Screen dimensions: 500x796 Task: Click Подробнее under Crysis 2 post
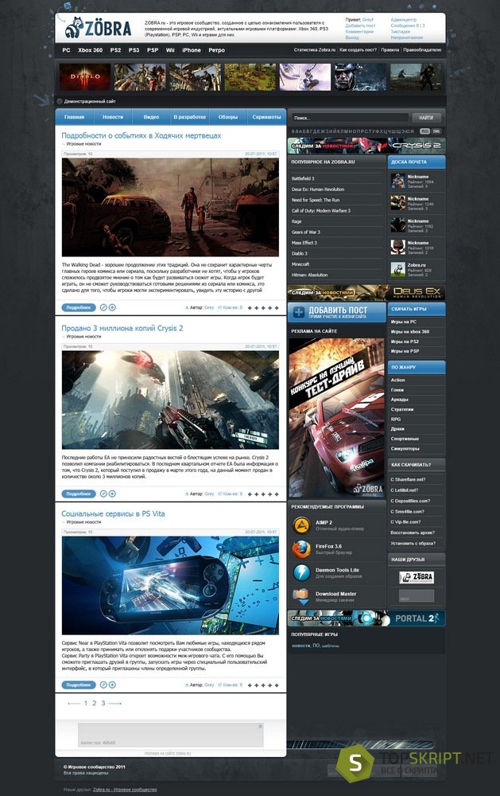79,494
